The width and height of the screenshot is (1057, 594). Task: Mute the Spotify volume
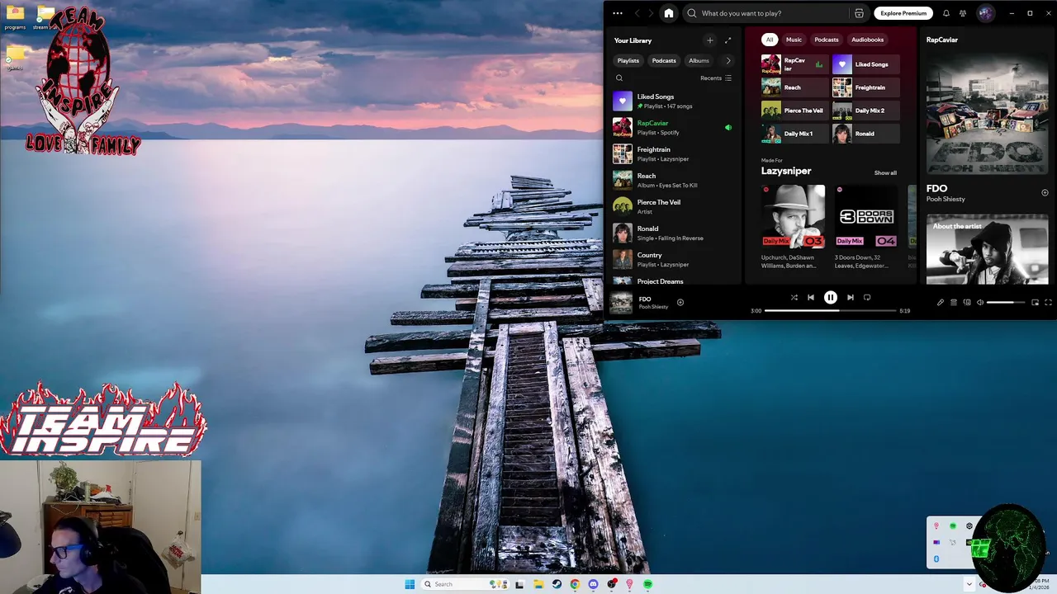(x=980, y=303)
